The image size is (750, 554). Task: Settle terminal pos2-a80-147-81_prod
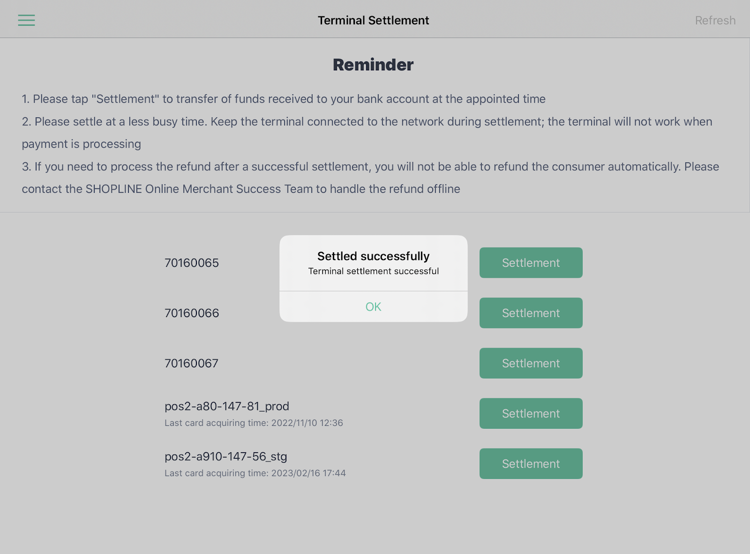[531, 413]
